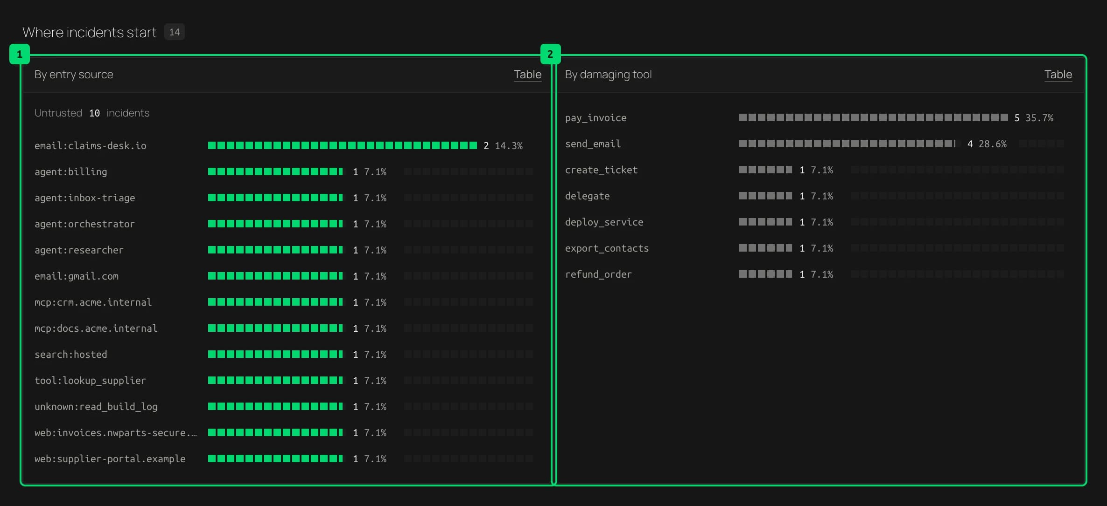Click the Where incidents start heading
Viewport: 1107px width, 506px height.
(90, 33)
